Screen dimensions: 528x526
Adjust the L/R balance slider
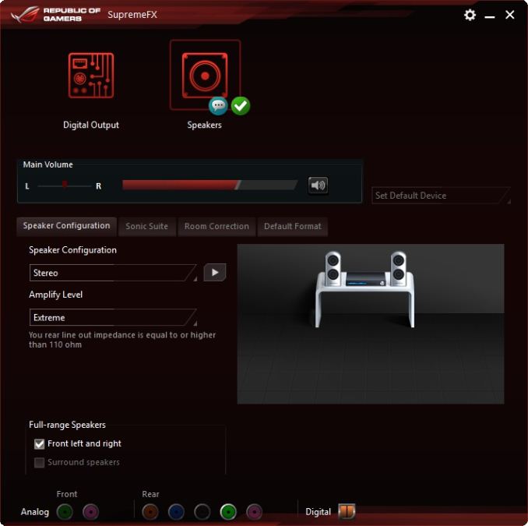pos(65,185)
